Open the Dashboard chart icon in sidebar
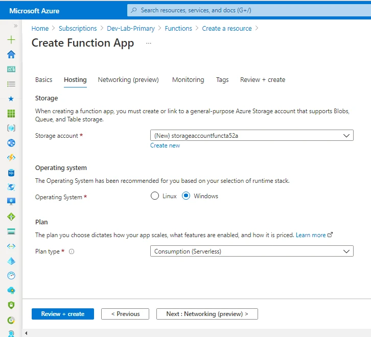 coord(11,69)
